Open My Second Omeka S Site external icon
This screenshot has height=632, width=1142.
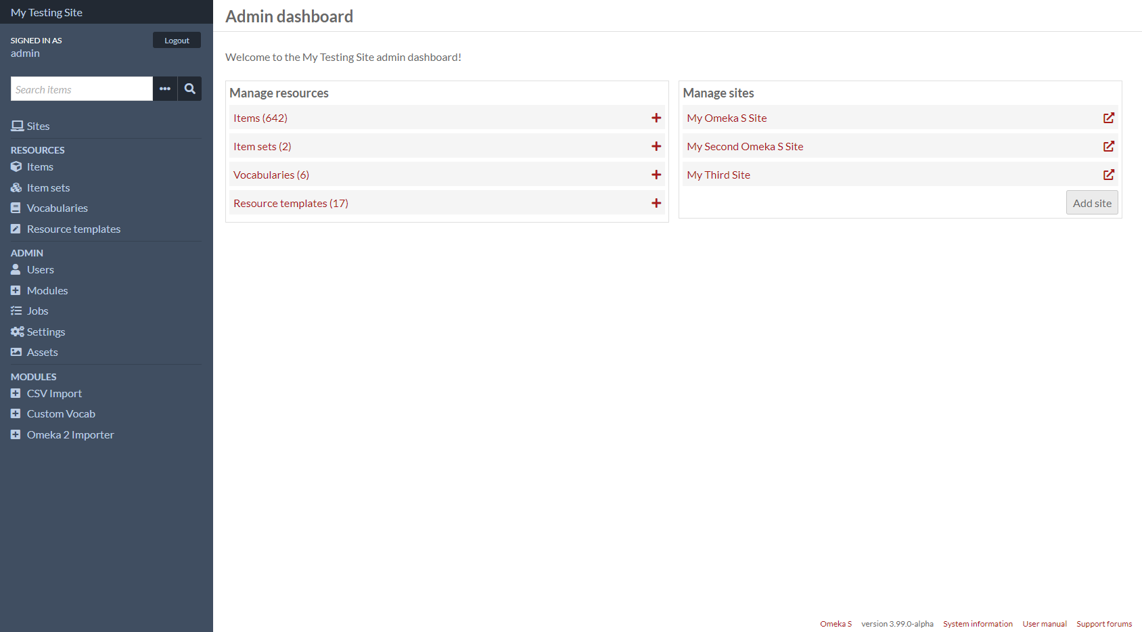(x=1109, y=146)
